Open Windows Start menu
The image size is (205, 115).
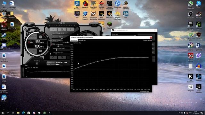click(2, 113)
